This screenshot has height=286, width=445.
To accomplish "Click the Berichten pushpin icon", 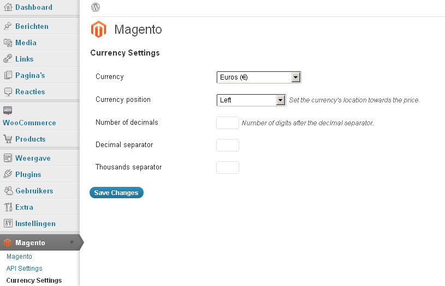I will (8, 26).
